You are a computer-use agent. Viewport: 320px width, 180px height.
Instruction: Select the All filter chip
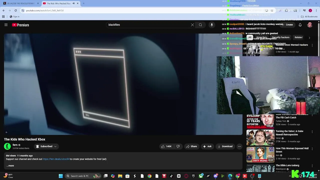(x=250, y=37)
